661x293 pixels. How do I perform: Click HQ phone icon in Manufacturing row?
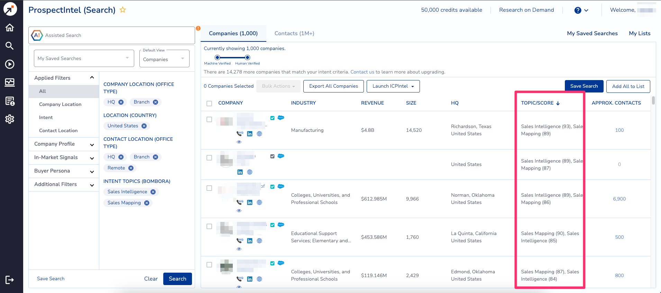pos(240,134)
